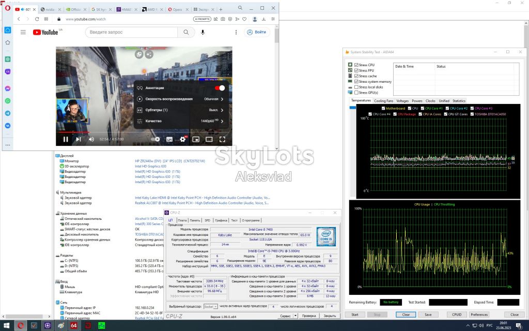Open Preferences in System Stability Test
Screen dimensions: 529x331
(x=479, y=314)
